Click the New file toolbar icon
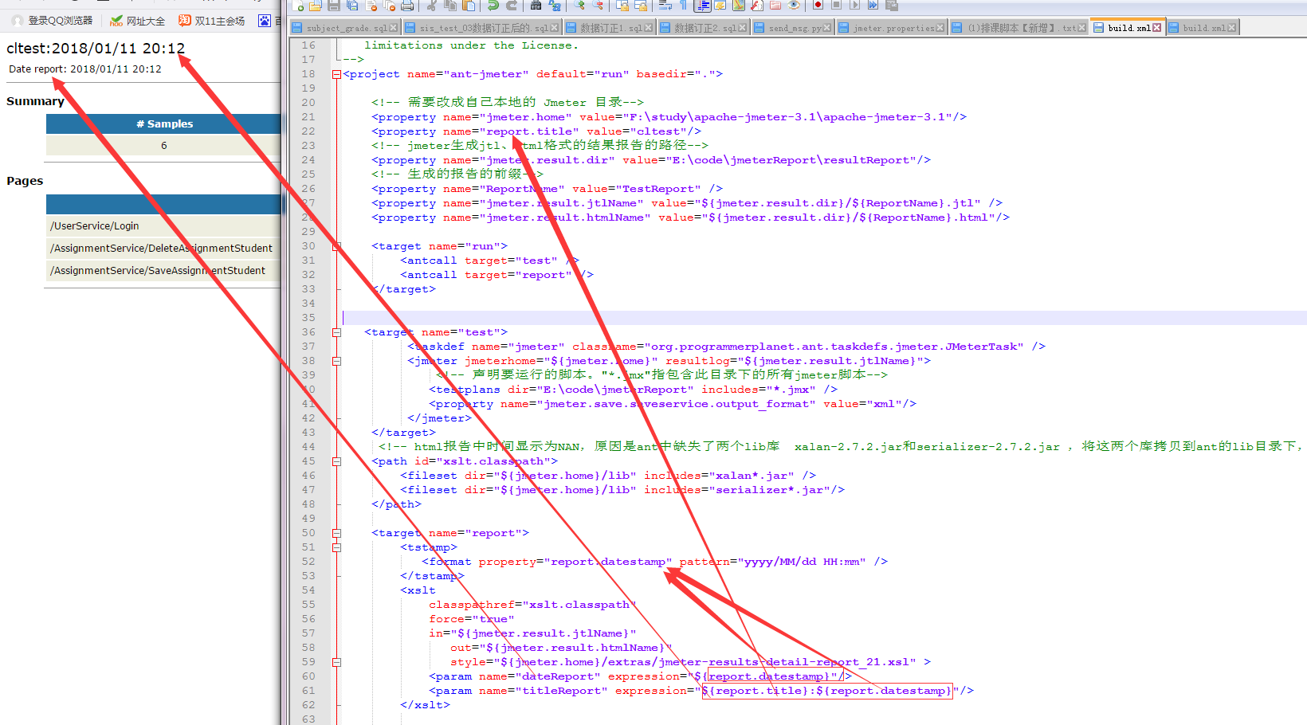The image size is (1307, 725). click(297, 5)
